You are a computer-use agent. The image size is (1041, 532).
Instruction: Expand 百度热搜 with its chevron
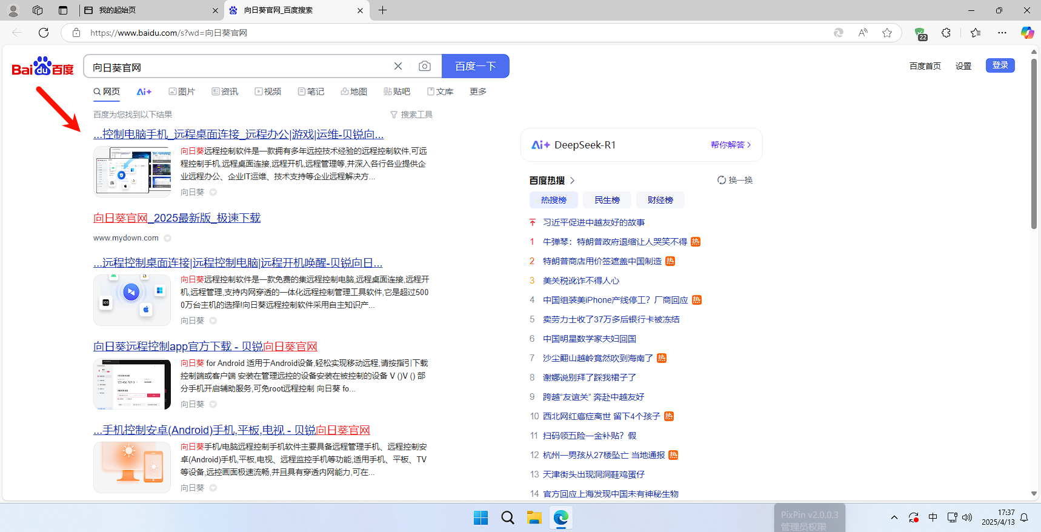573,181
